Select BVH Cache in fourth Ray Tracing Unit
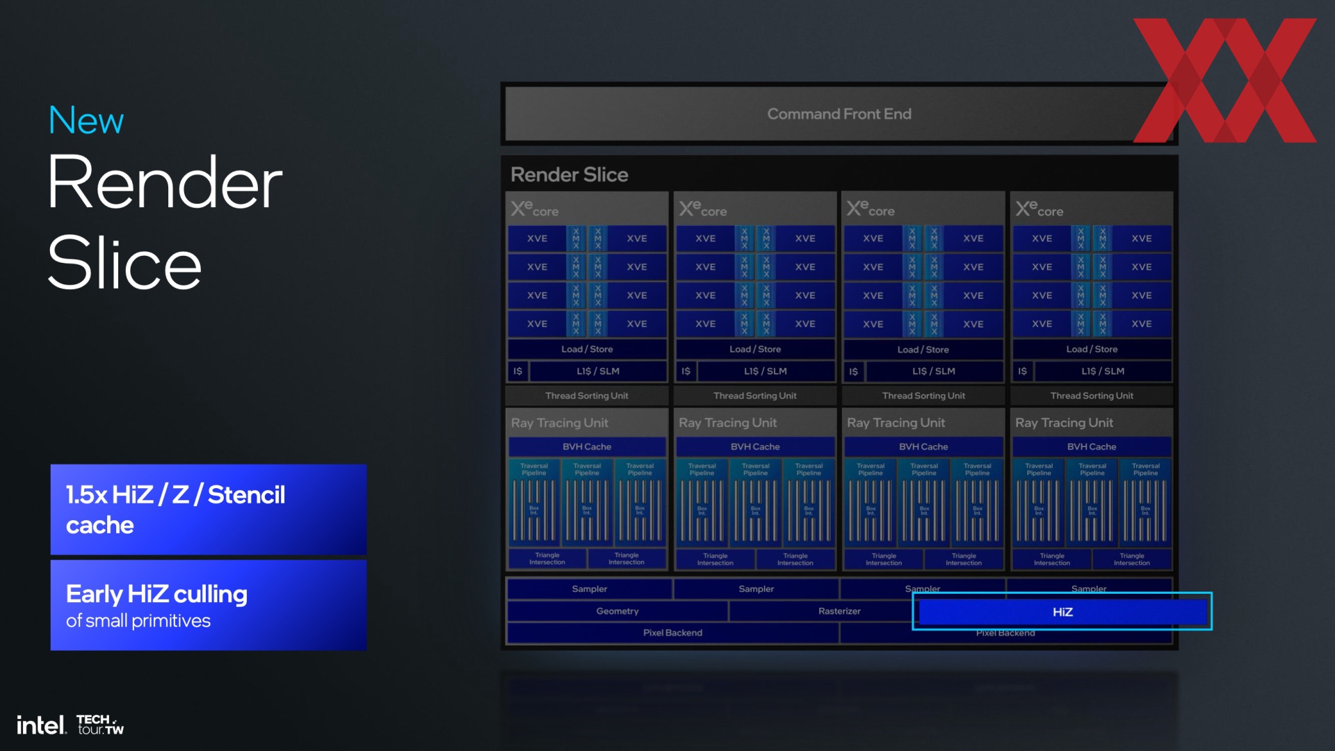Viewport: 1335px width, 751px height. click(x=1092, y=446)
